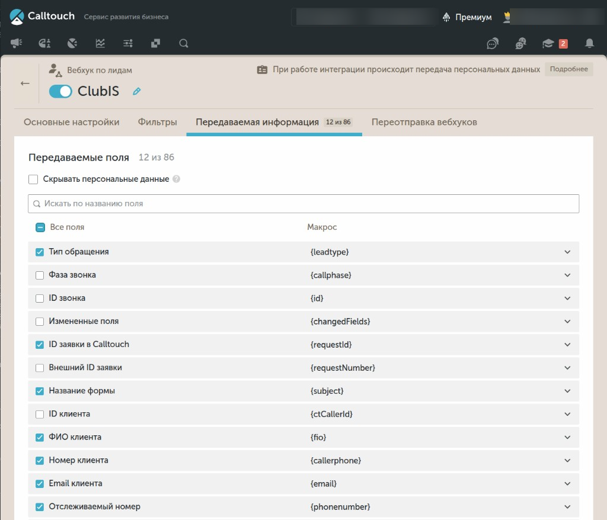Expand the {requestNumber} row chevron
Screen dimensions: 607x520
coord(567,368)
